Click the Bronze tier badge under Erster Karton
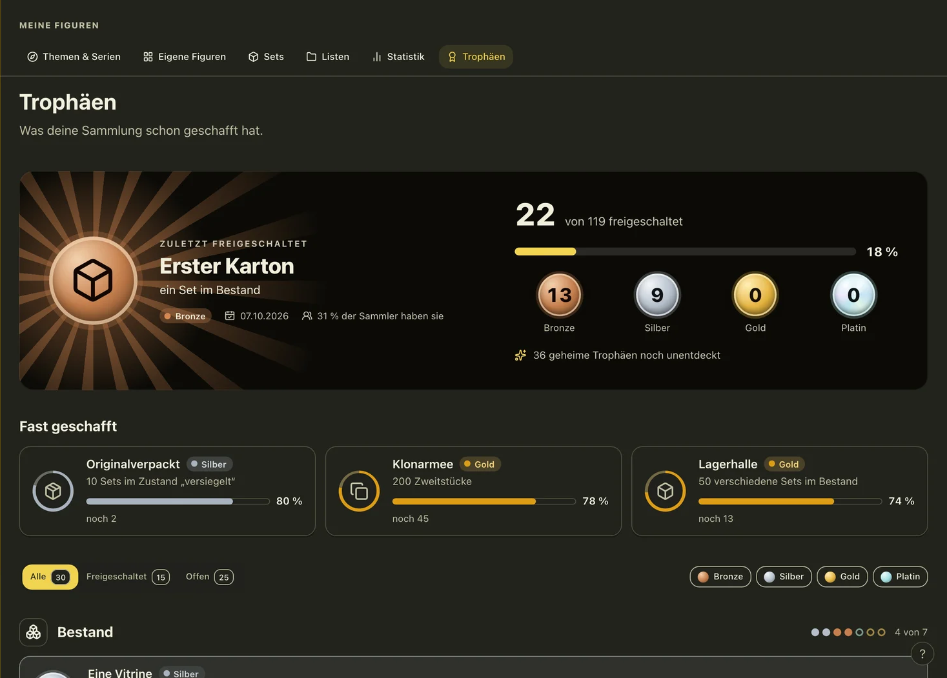 click(x=185, y=316)
